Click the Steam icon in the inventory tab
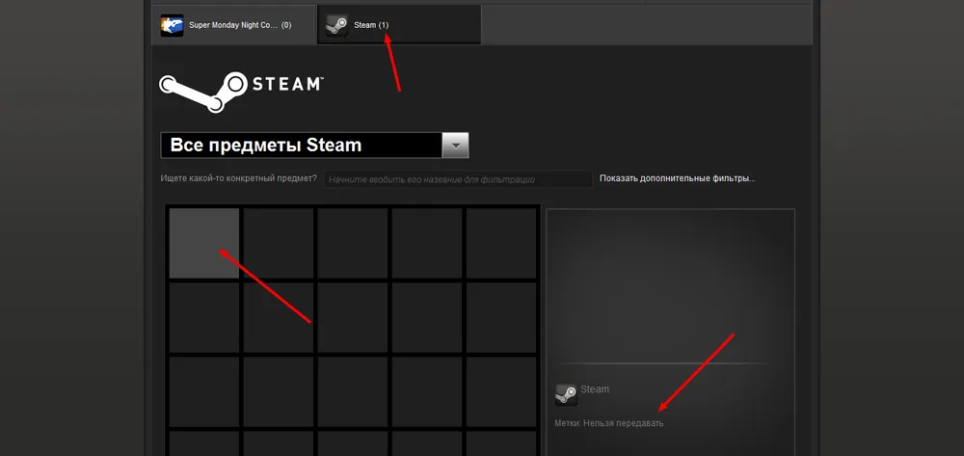This screenshot has width=964, height=456. (x=336, y=26)
